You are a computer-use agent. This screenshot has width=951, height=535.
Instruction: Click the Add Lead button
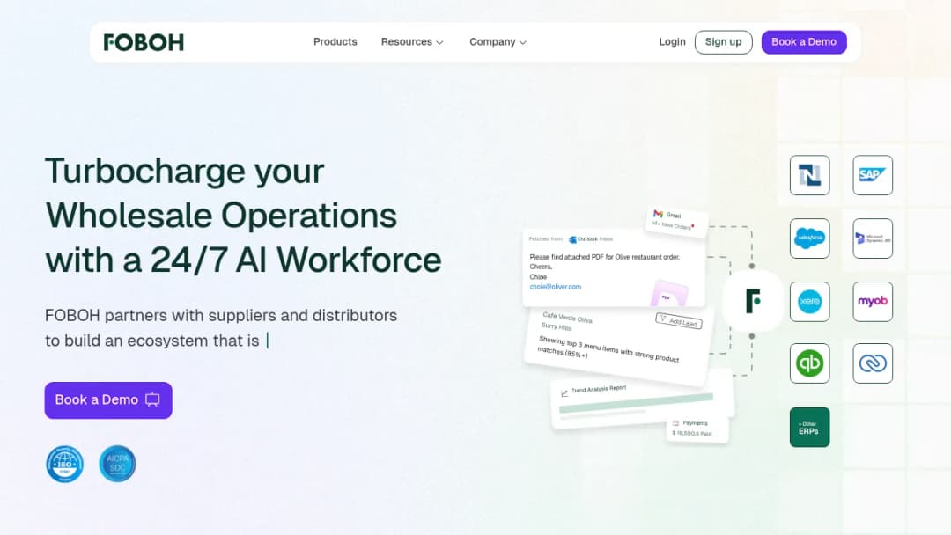679,321
